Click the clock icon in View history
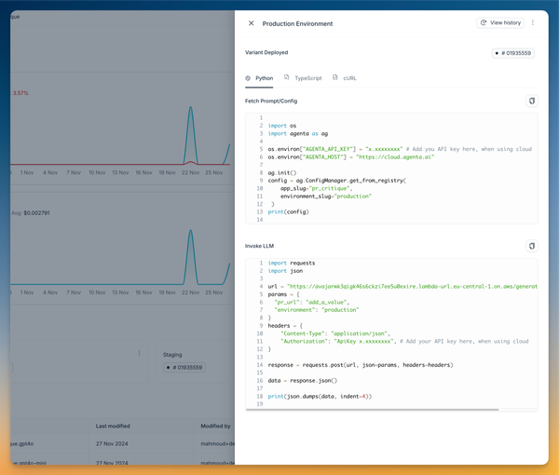Image resolution: width=559 pixels, height=475 pixels. [x=484, y=22]
